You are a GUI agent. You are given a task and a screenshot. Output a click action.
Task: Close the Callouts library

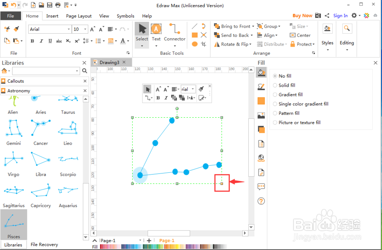[85, 81]
